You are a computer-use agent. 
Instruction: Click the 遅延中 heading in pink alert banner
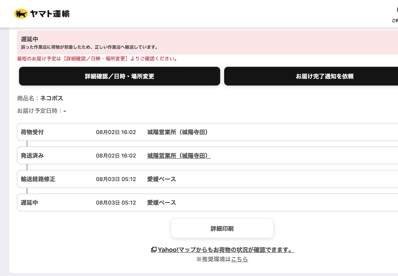click(x=30, y=39)
